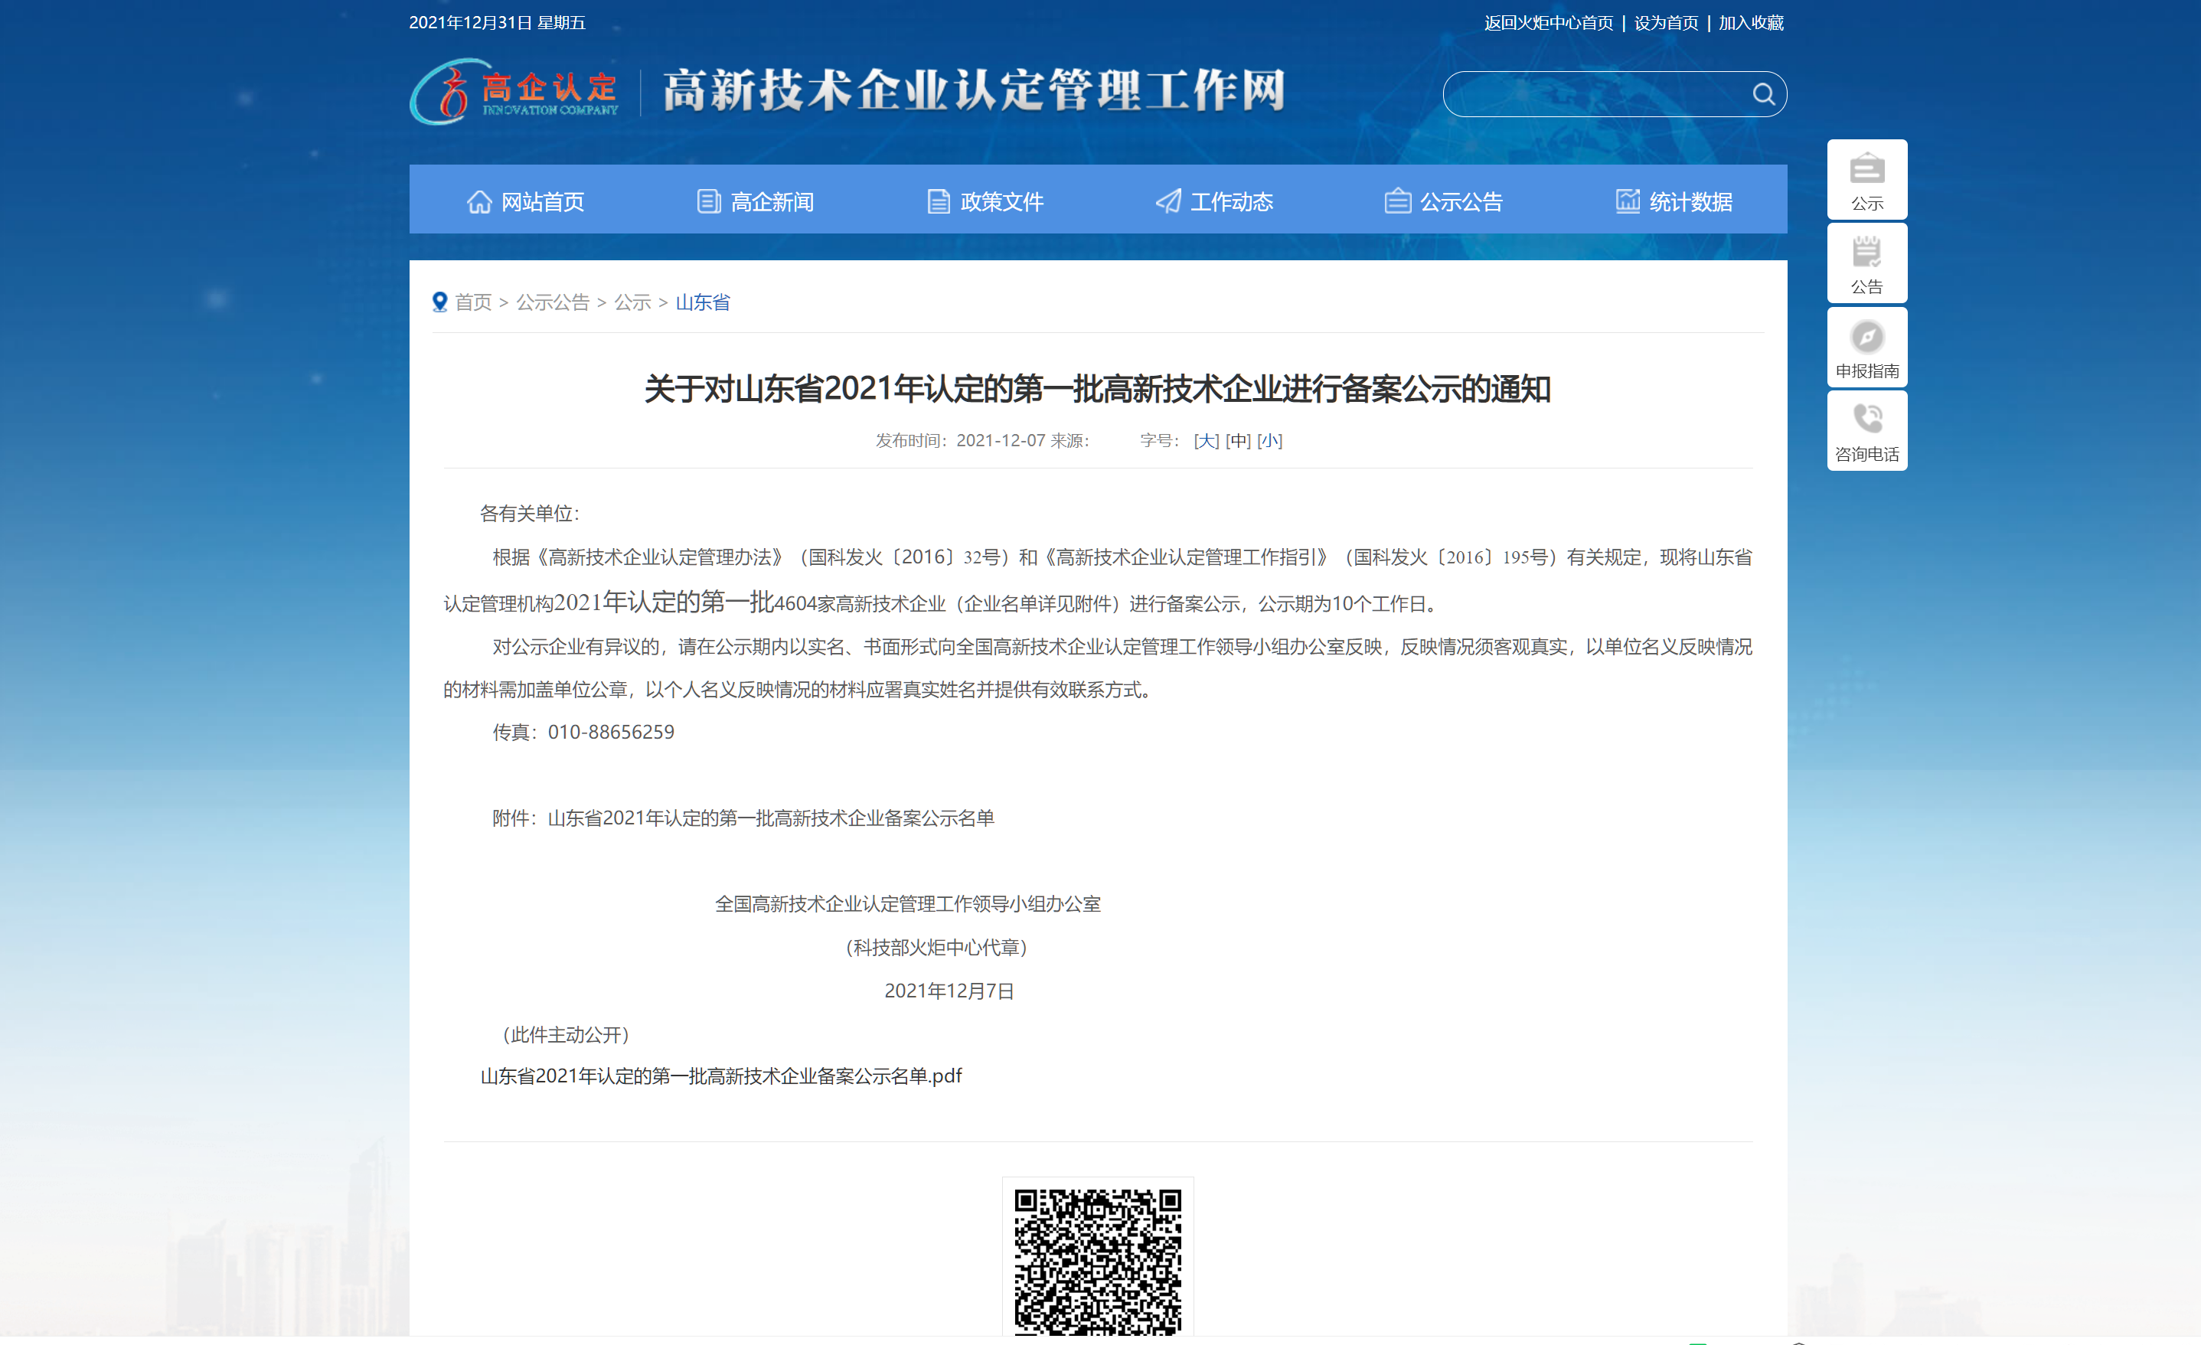This screenshot has height=1345, width=2201.
Task: Open the 工作动态 menu item
Action: tap(1214, 202)
